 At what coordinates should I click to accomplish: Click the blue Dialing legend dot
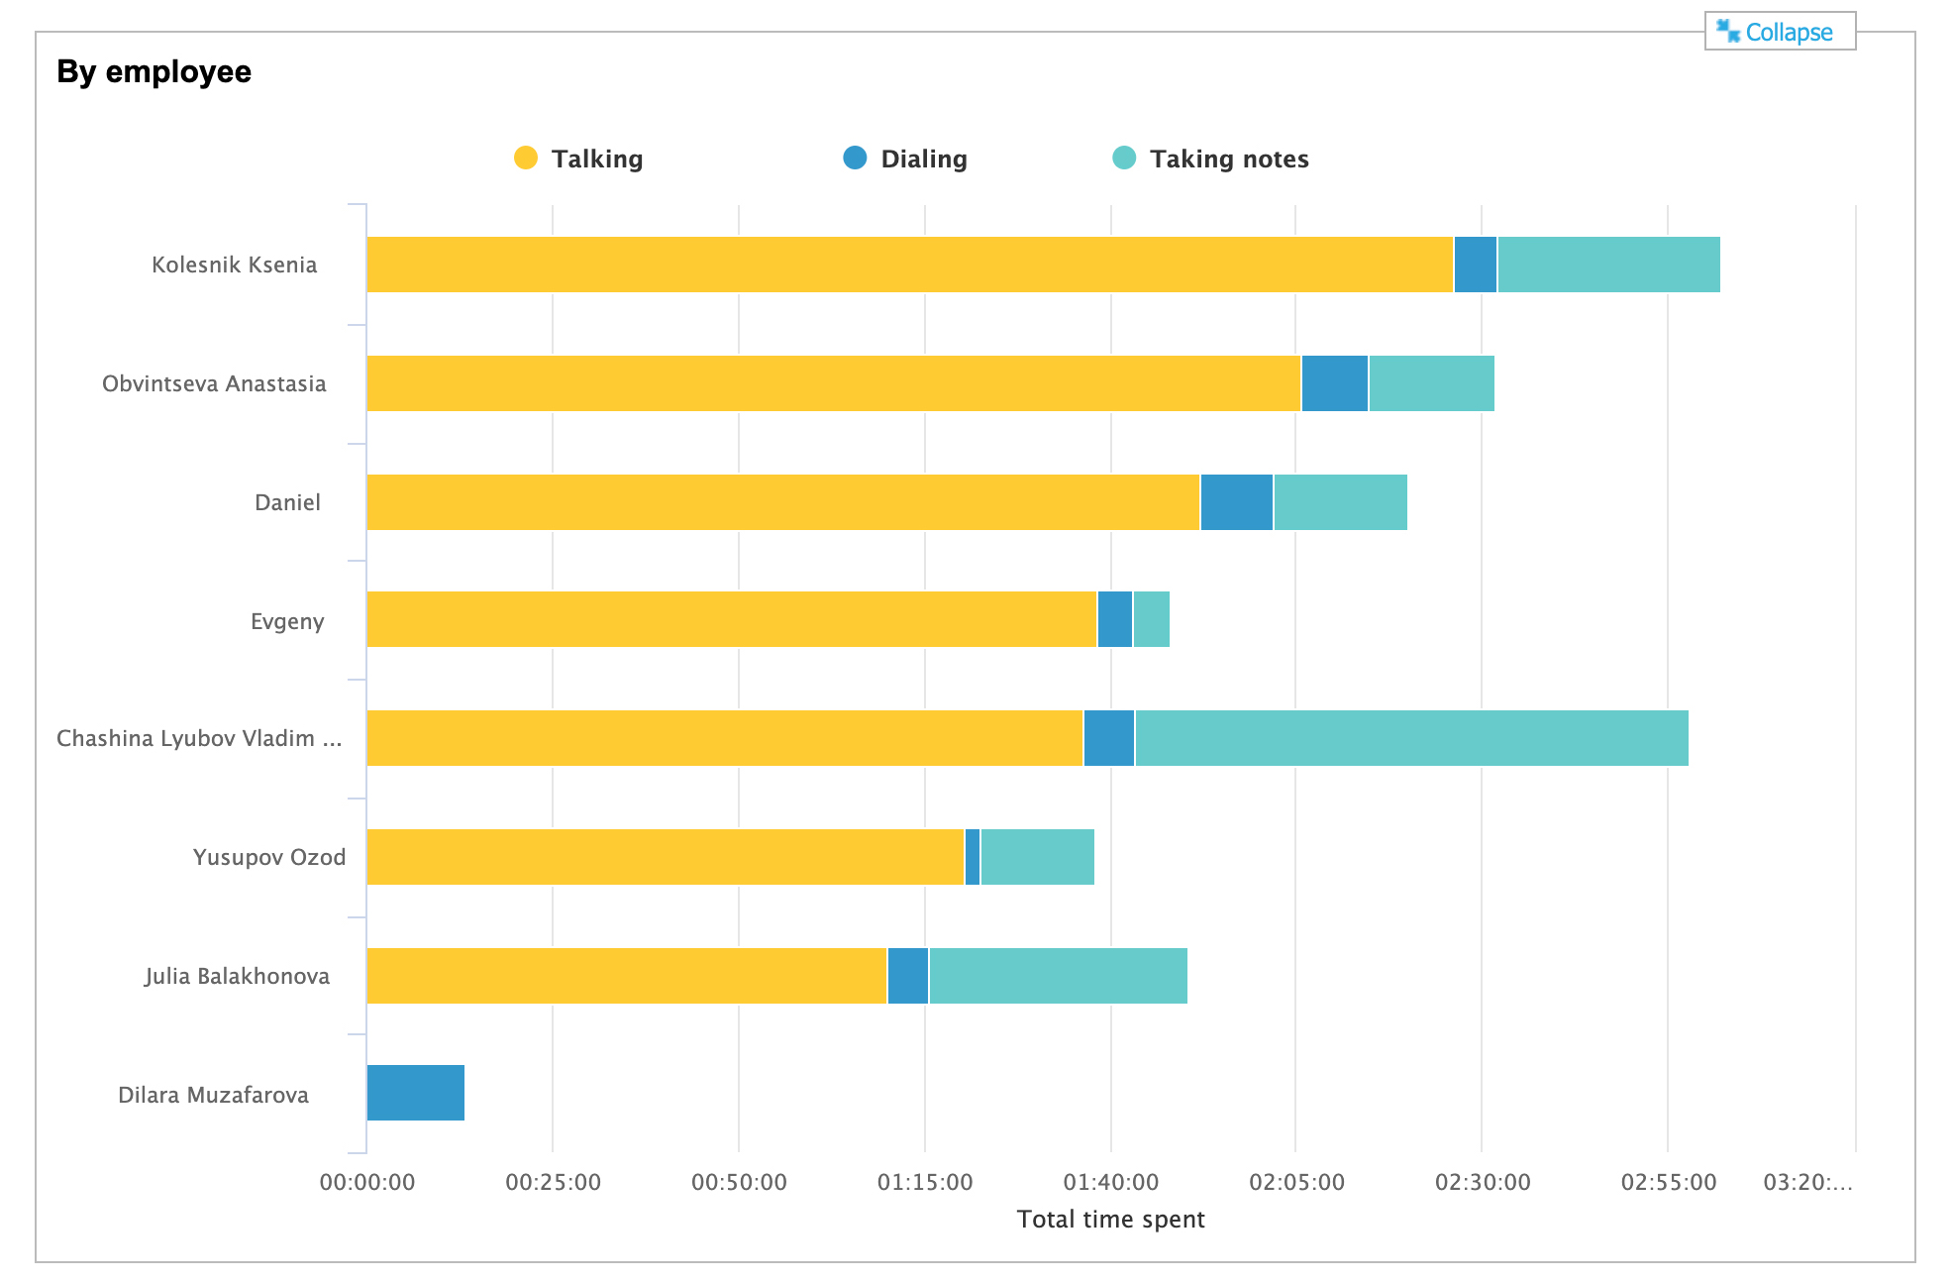pyautogui.click(x=855, y=158)
